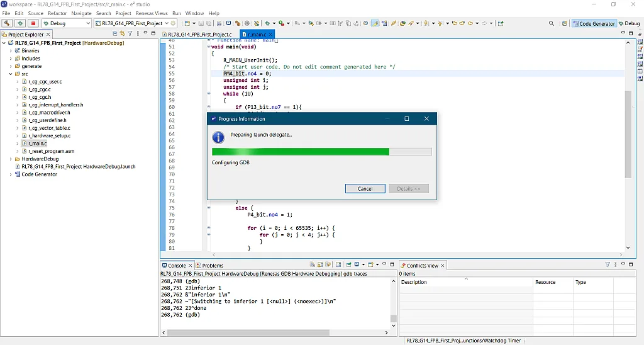Screen dimensions: 644x345
Task: Click the info icon in Progress Information dialog
Action: click(x=218, y=137)
